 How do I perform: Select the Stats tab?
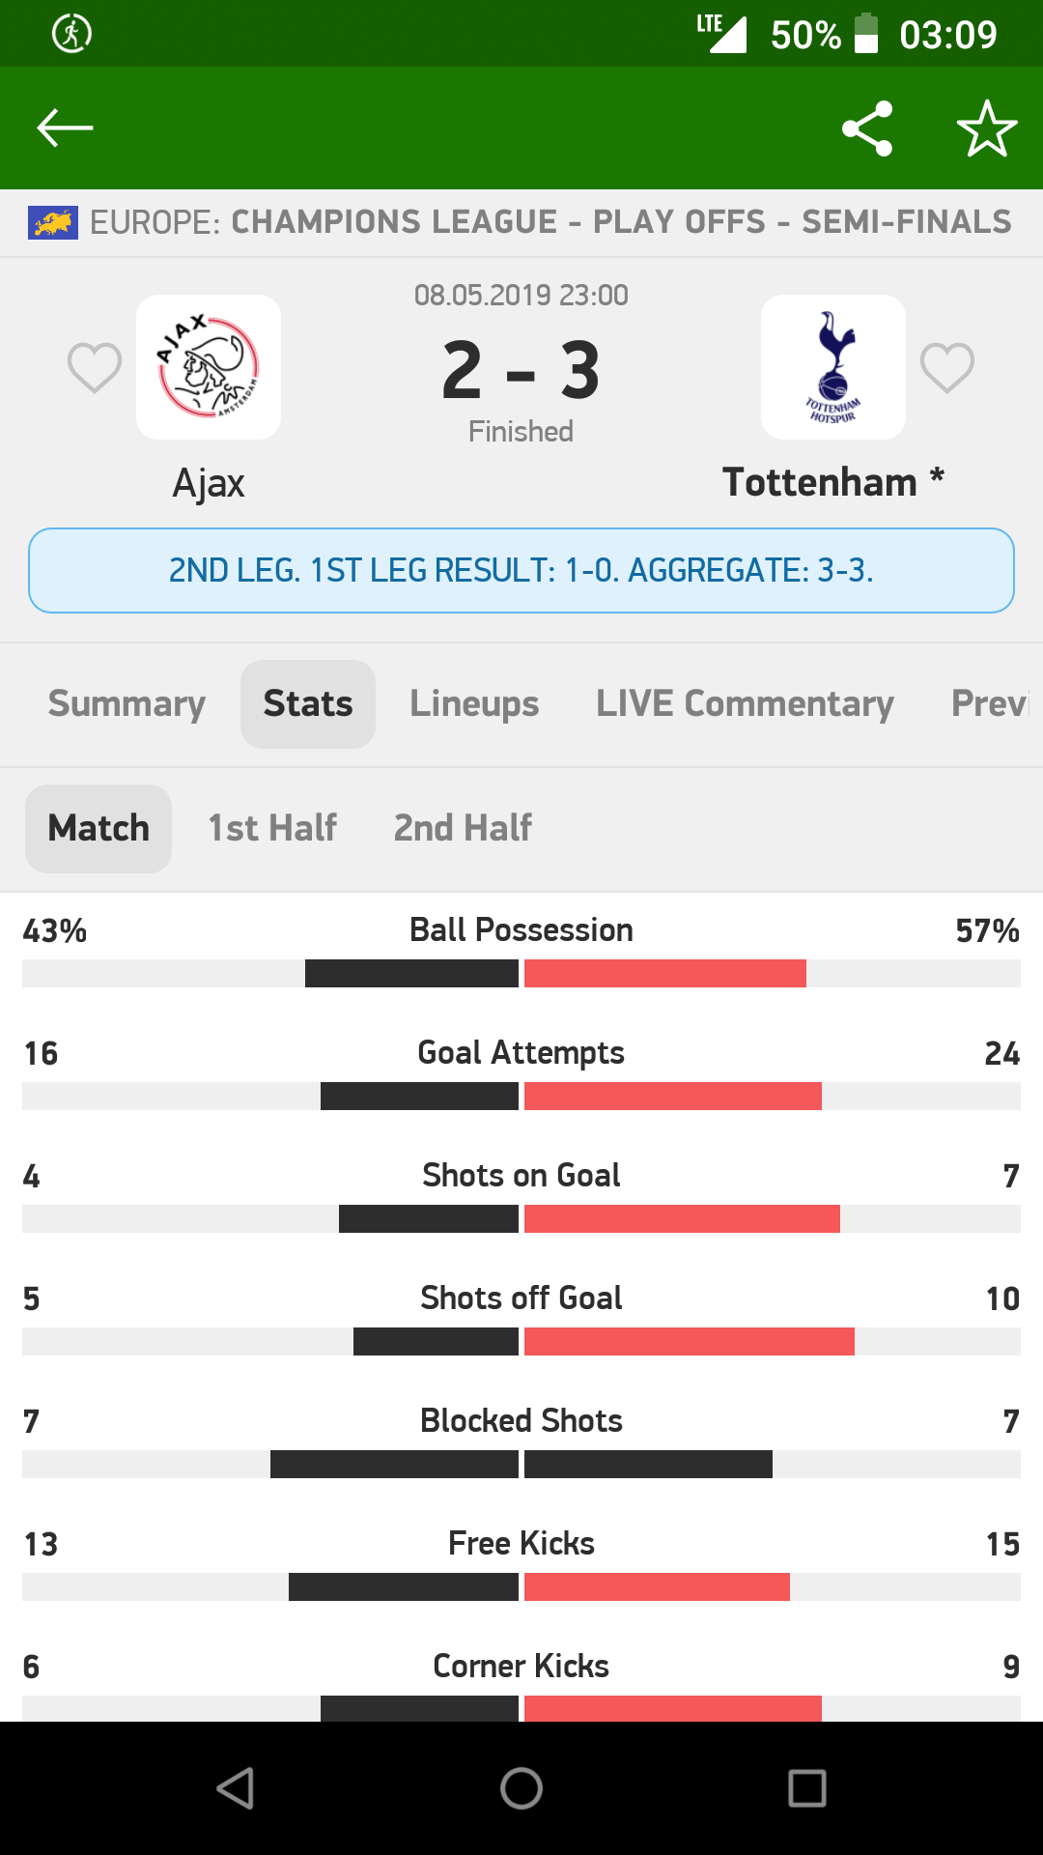308,703
